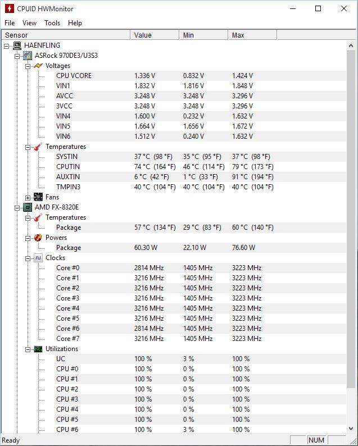Open the Tools menu
The width and height of the screenshot is (358, 446).
pos(52,23)
